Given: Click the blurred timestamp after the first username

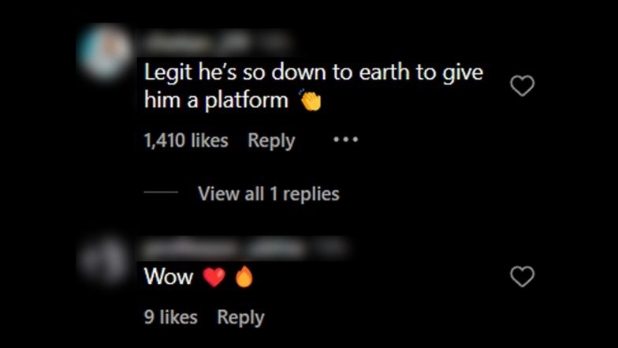Looking at the screenshot, I should coord(273,43).
